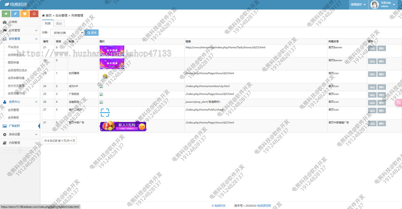Click the red bell notification icon

[x=34, y=14]
